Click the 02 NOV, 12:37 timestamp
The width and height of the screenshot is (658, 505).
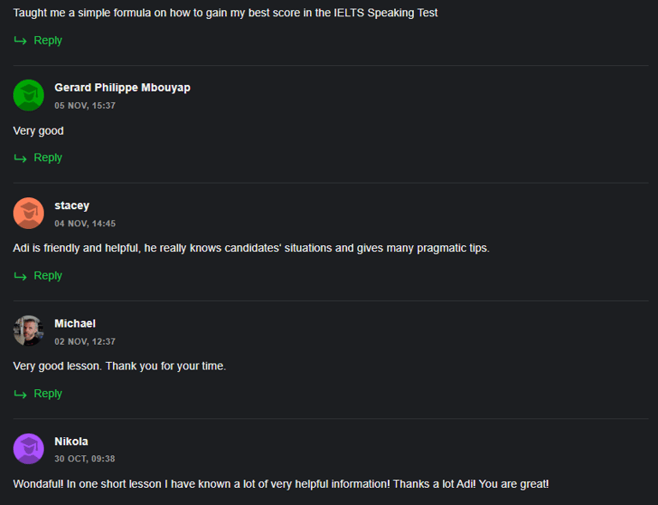tap(85, 342)
